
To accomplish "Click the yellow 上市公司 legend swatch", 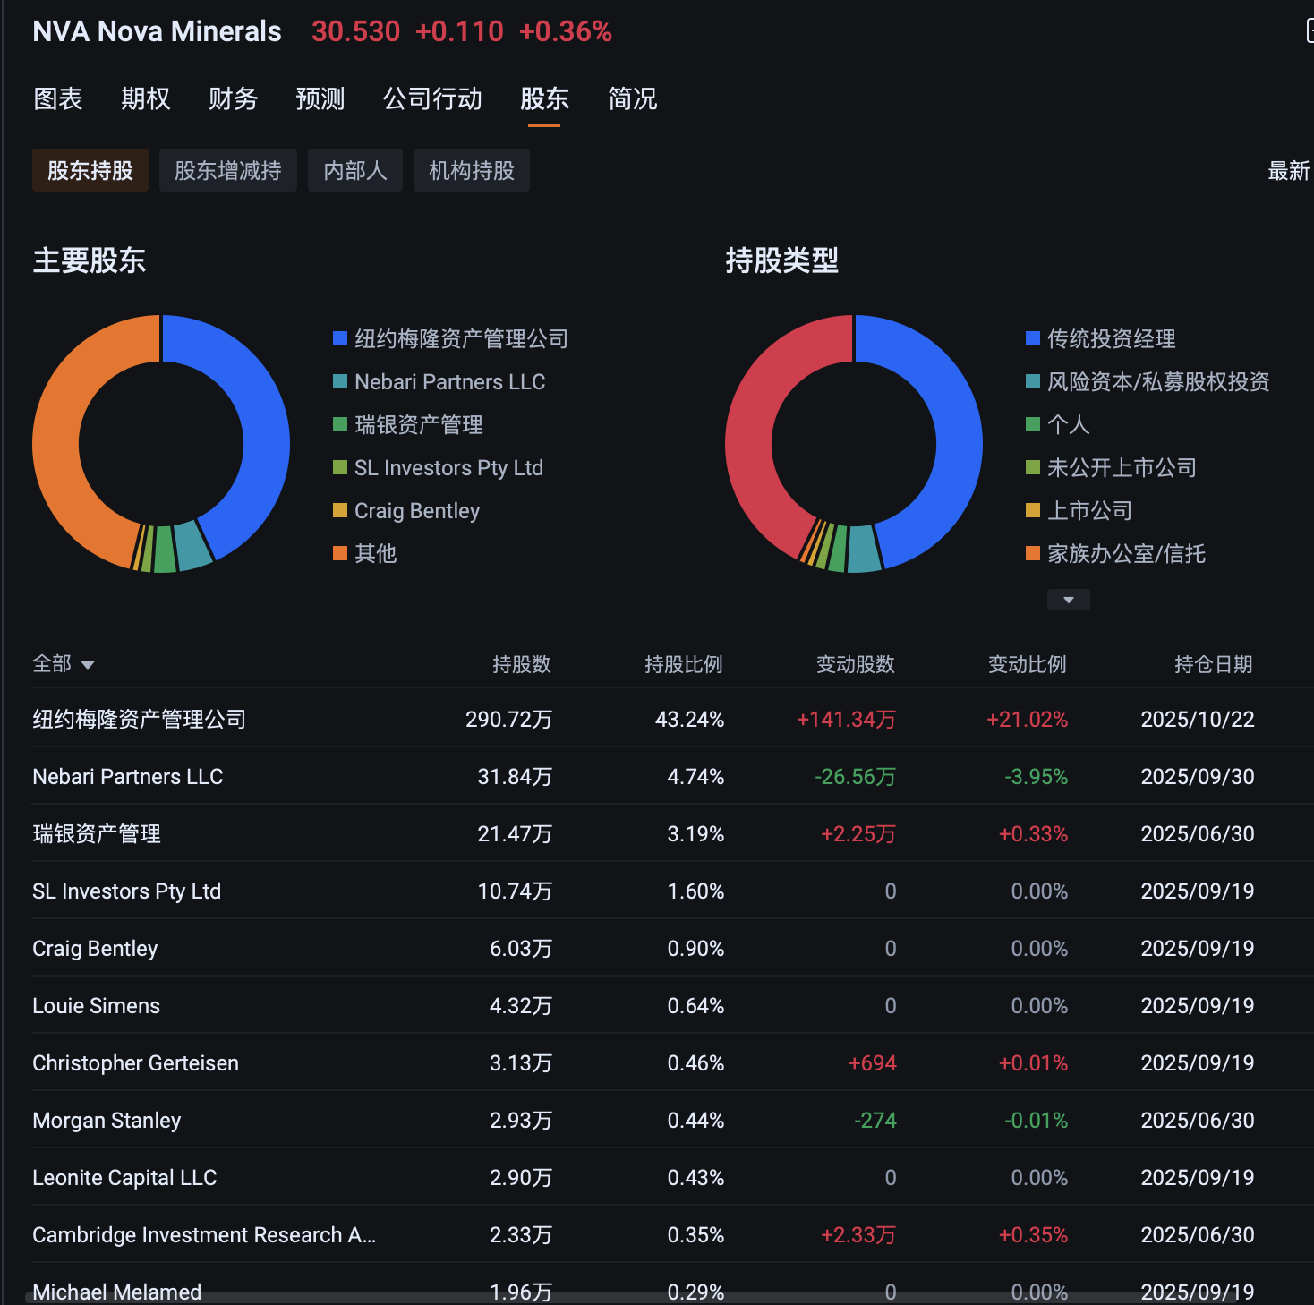I will coord(1033,510).
